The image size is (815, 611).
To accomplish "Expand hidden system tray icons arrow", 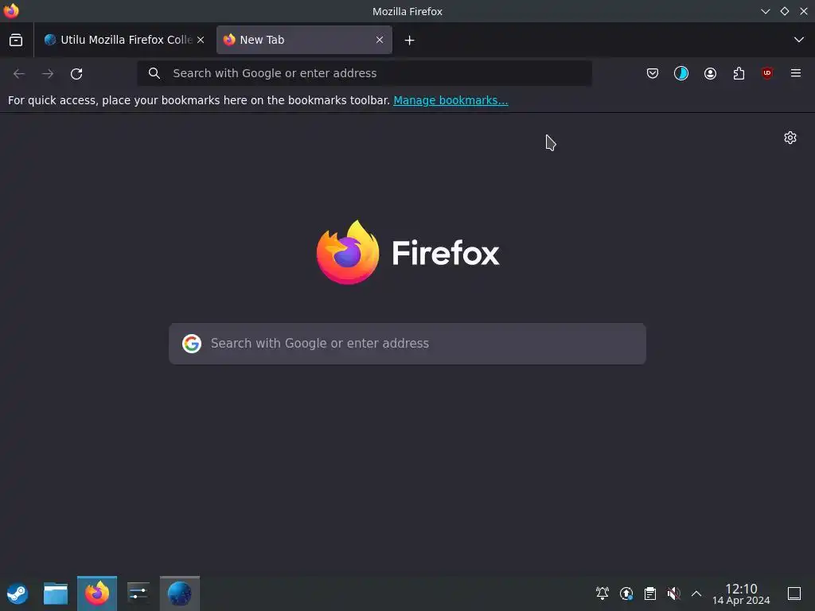I will pyautogui.click(x=696, y=593).
